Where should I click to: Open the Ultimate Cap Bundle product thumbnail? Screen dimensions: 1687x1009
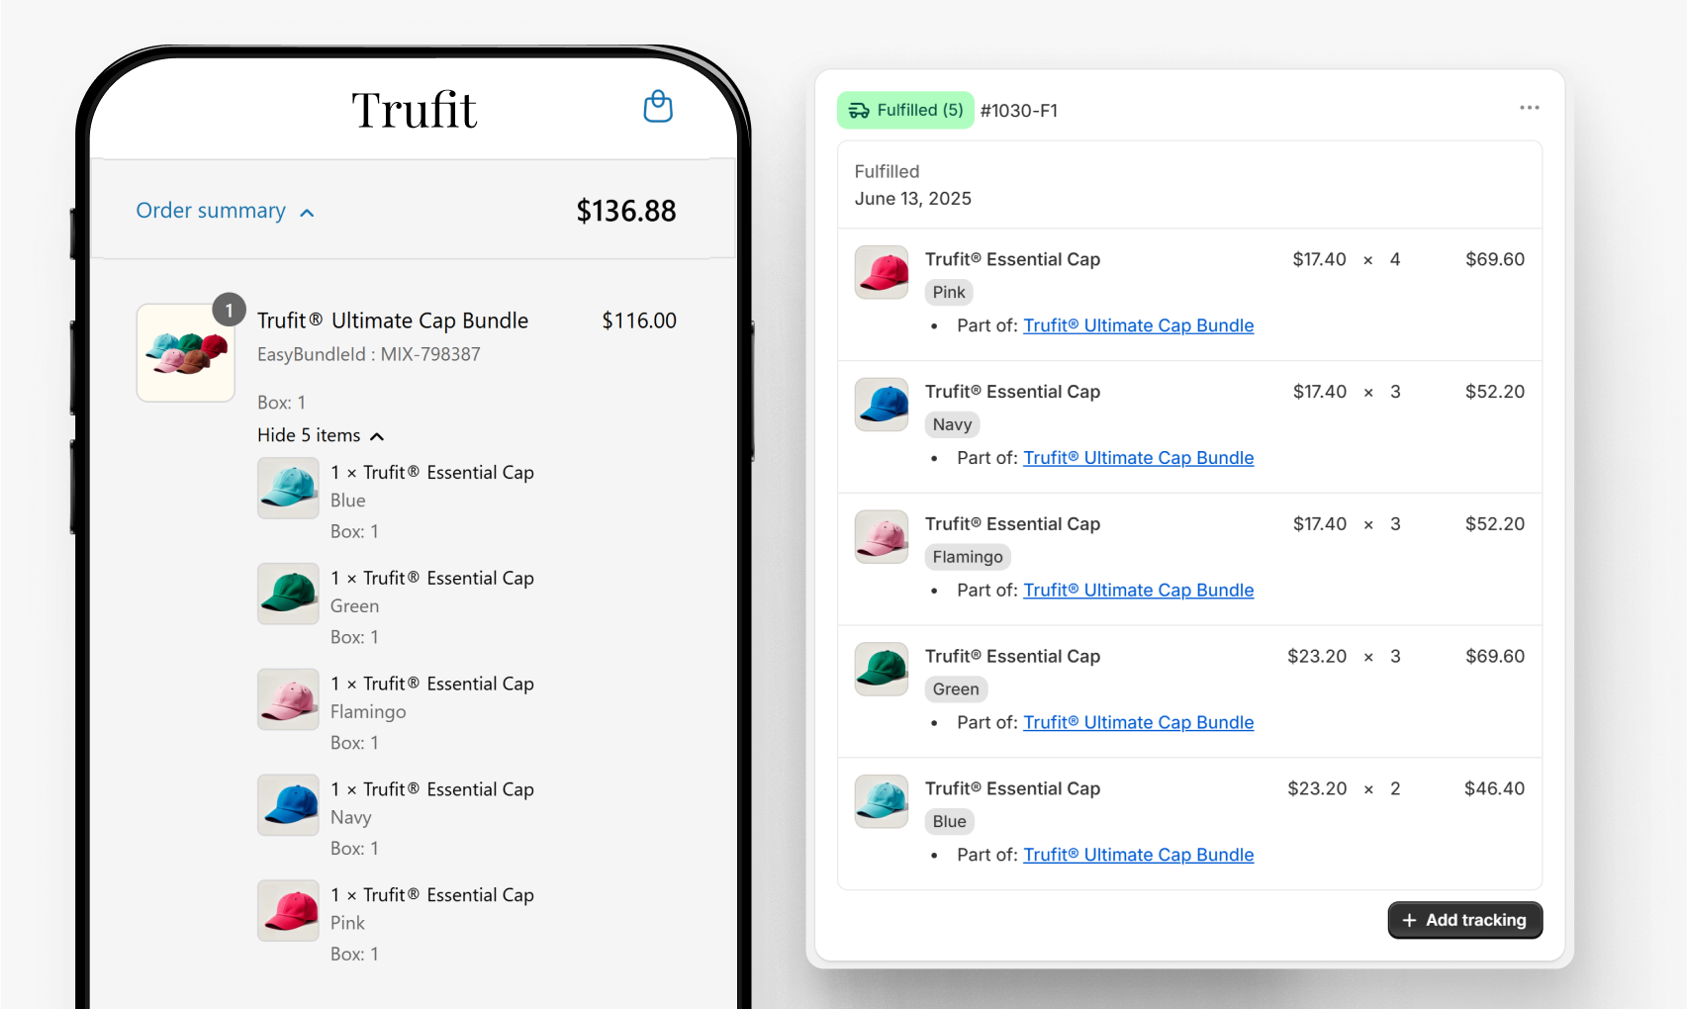pos(186,353)
